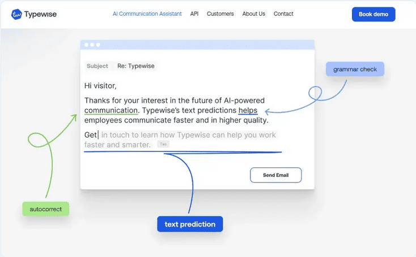Image resolution: width=416 pixels, height=257 pixels.
Task: Click the underlined word communication
Action: tap(111, 110)
